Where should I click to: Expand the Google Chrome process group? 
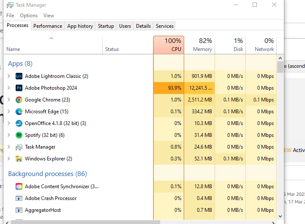pyautogui.click(x=9, y=100)
